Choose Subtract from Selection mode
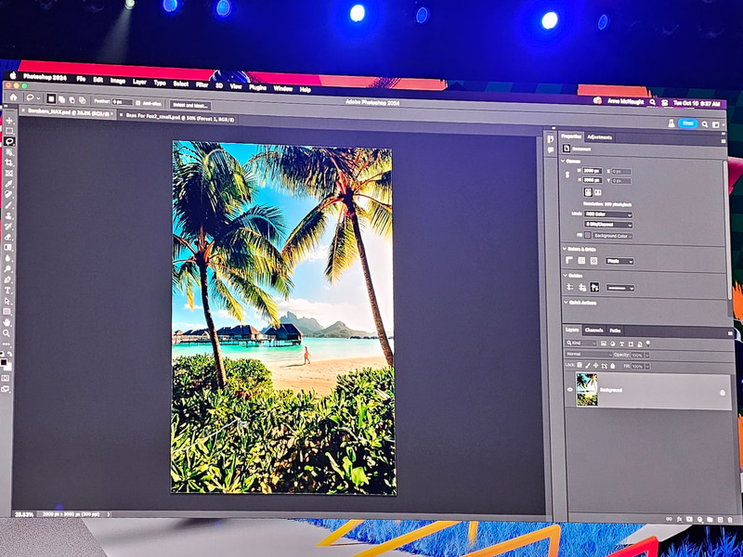This screenshot has width=743, height=557. (x=72, y=100)
